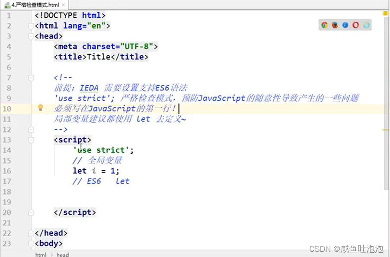Open page in Safari browser icon
Image resolution: width=390 pixels, height=257 pixels.
(x=345, y=25)
